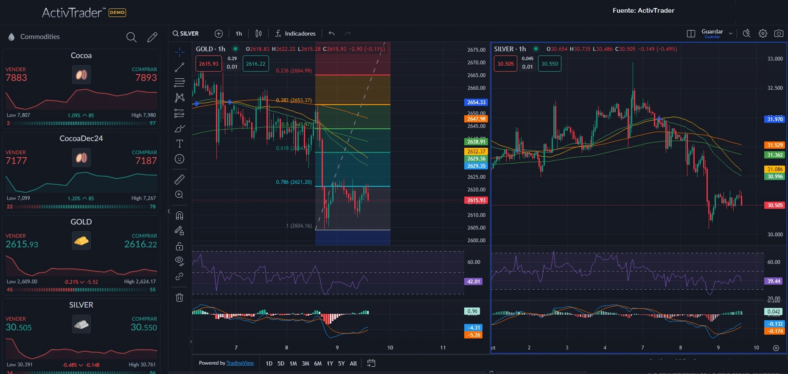Screen dimensions: 788x374
Task: Open the 1h timeframe selector
Action: [238, 33]
